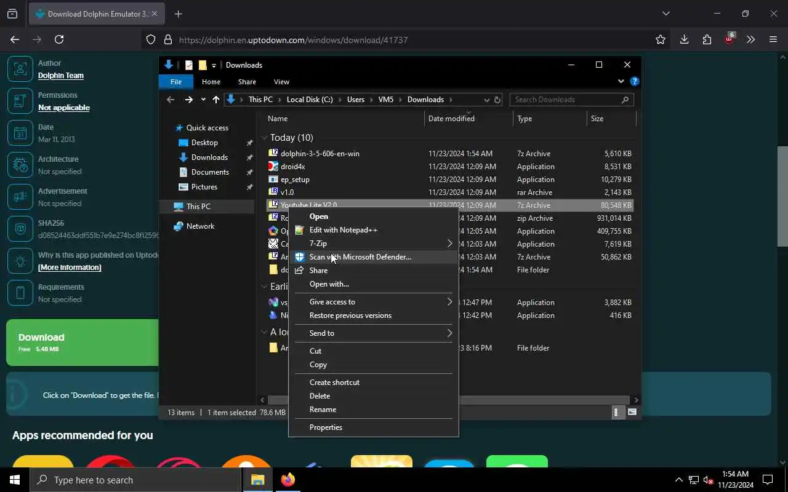Open address bar history dropdown
The height and width of the screenshot is (492, 788).
pyautogui.click(x=486, y=100)
